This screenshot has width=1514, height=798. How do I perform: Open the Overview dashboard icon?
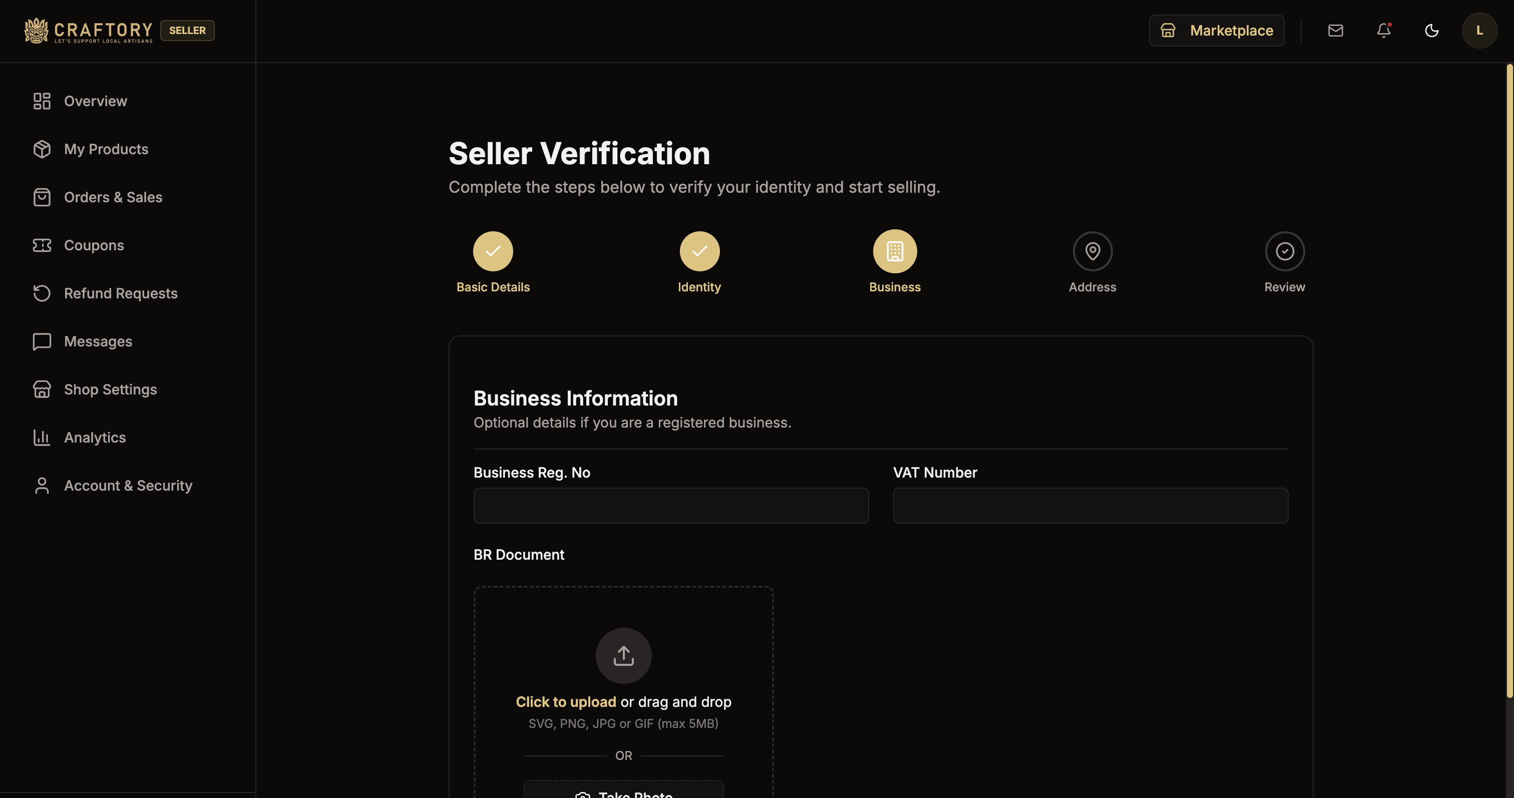pyautogui.click(x=41, y=101)
